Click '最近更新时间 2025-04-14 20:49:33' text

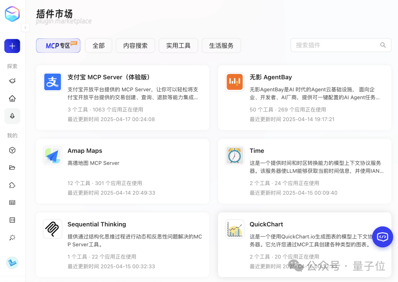tap(111, 193)
